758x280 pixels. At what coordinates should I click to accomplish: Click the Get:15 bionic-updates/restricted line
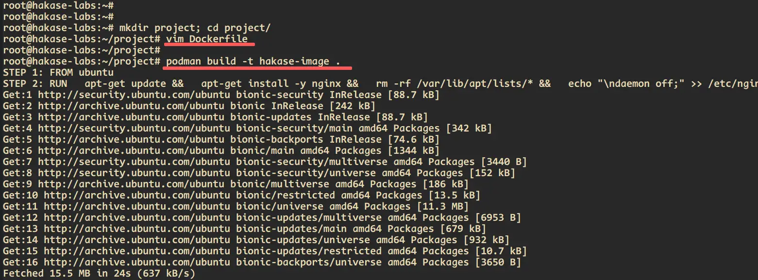tap(265, 251)
